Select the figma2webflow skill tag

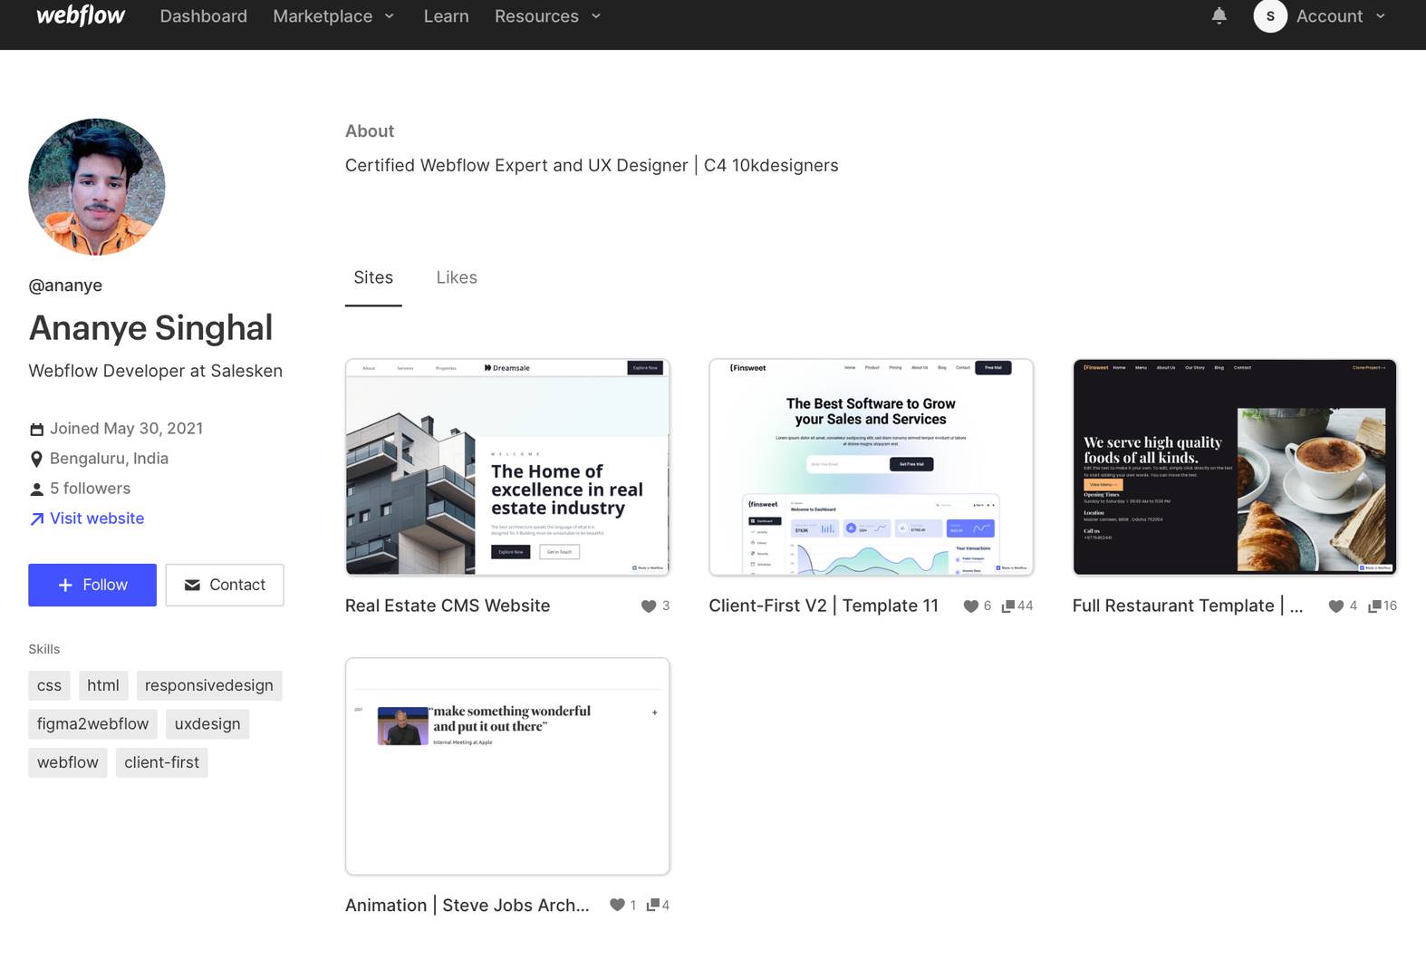tap(92, 724)
